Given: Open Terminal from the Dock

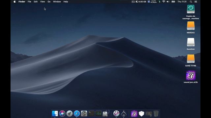Looking at the screenshot, I should tap(91, 114).
